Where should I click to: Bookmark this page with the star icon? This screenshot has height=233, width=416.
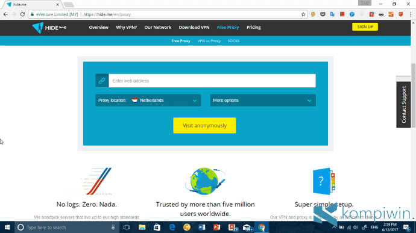303,14
